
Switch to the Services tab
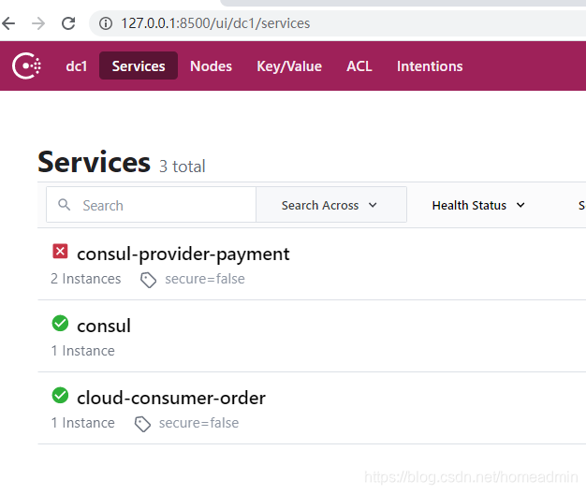(x=139, y=65)
